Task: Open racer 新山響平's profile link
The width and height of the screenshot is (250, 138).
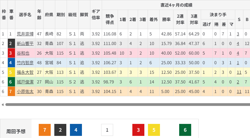Action: coord(25,43)
